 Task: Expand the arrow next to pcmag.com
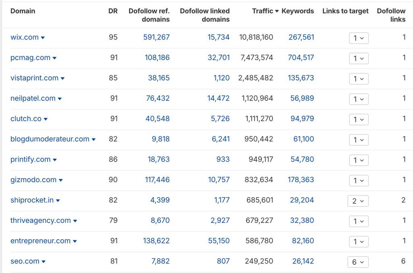54,58
